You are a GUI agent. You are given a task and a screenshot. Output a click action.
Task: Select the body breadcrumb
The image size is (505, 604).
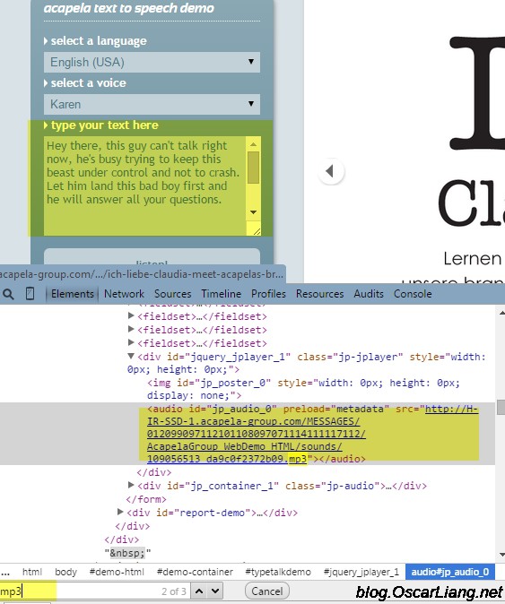point(65,572)
